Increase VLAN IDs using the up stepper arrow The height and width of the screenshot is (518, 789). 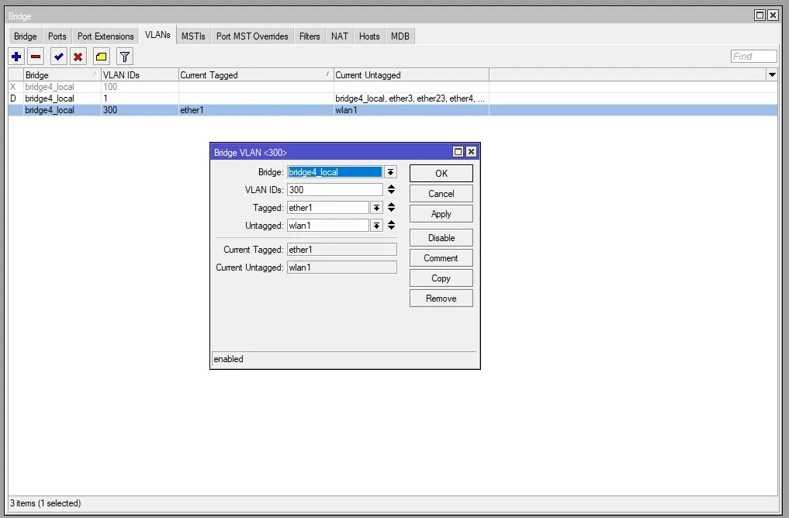coord(391,186)
